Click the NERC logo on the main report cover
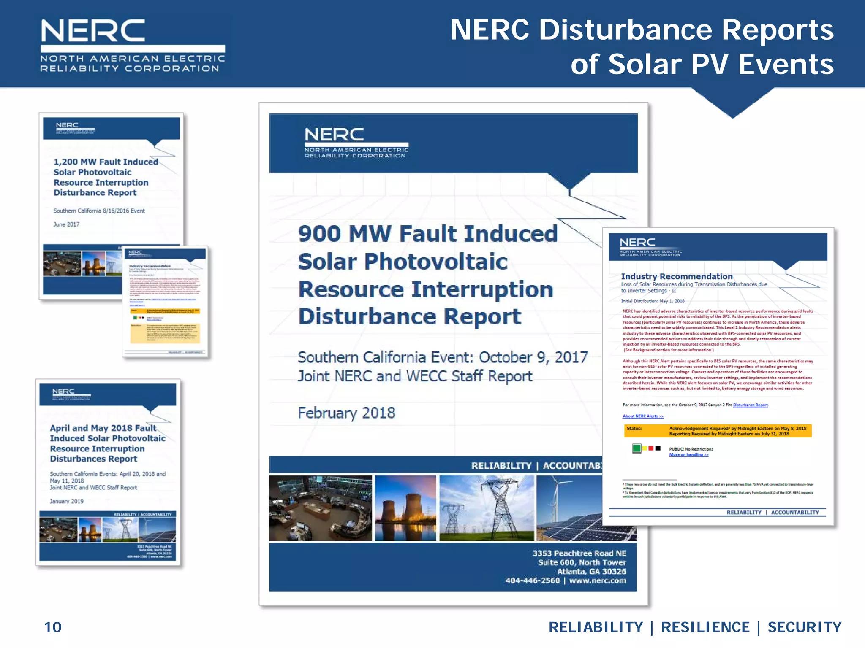 tap(356, 143)
